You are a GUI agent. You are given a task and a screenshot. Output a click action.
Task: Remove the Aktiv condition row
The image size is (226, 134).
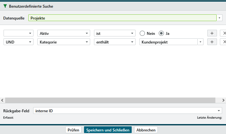click(223, 33)
